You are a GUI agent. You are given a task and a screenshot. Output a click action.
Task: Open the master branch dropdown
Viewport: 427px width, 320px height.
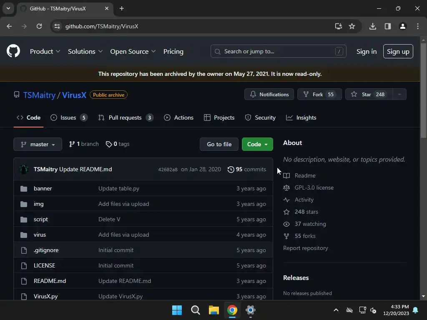pyautogui.click(x=38, y=144)
